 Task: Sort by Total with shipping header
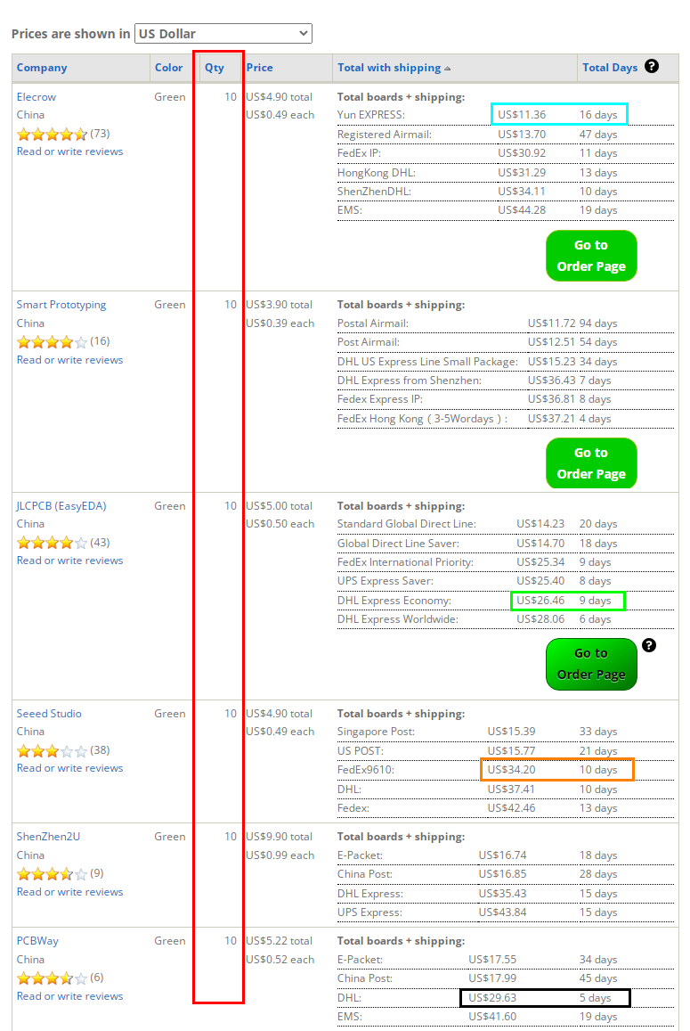pos(389,68)
